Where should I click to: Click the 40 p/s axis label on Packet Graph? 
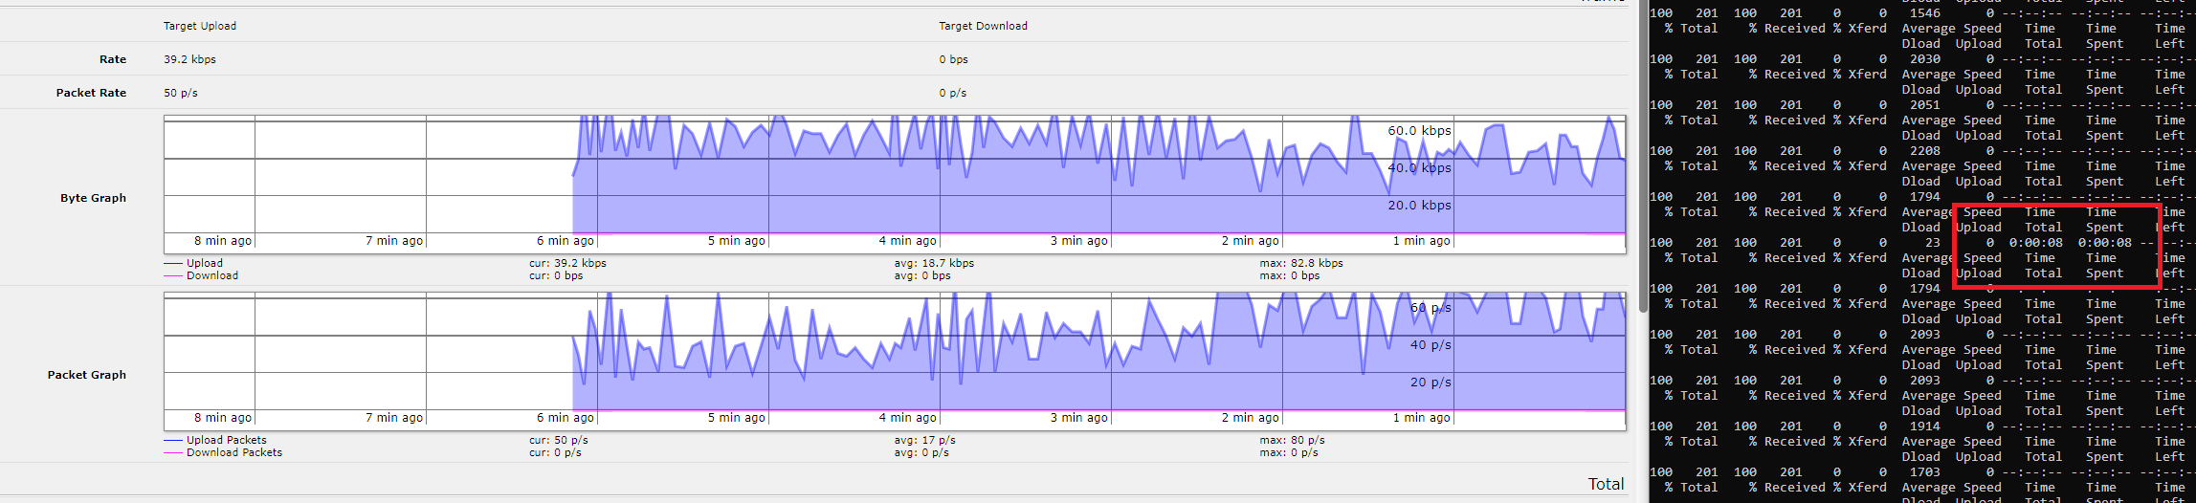(1431, 345)
